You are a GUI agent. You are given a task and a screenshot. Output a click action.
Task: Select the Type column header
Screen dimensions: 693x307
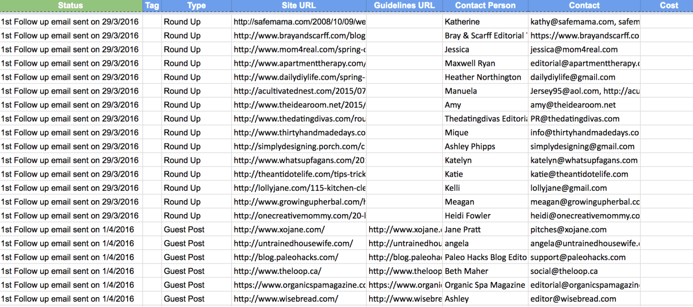[x=196, y=6]
